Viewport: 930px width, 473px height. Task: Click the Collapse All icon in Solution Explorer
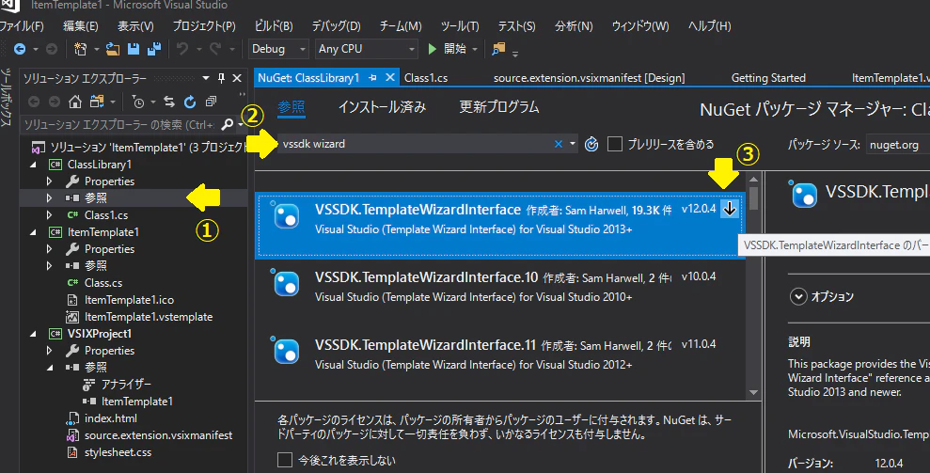pos(211,102)
